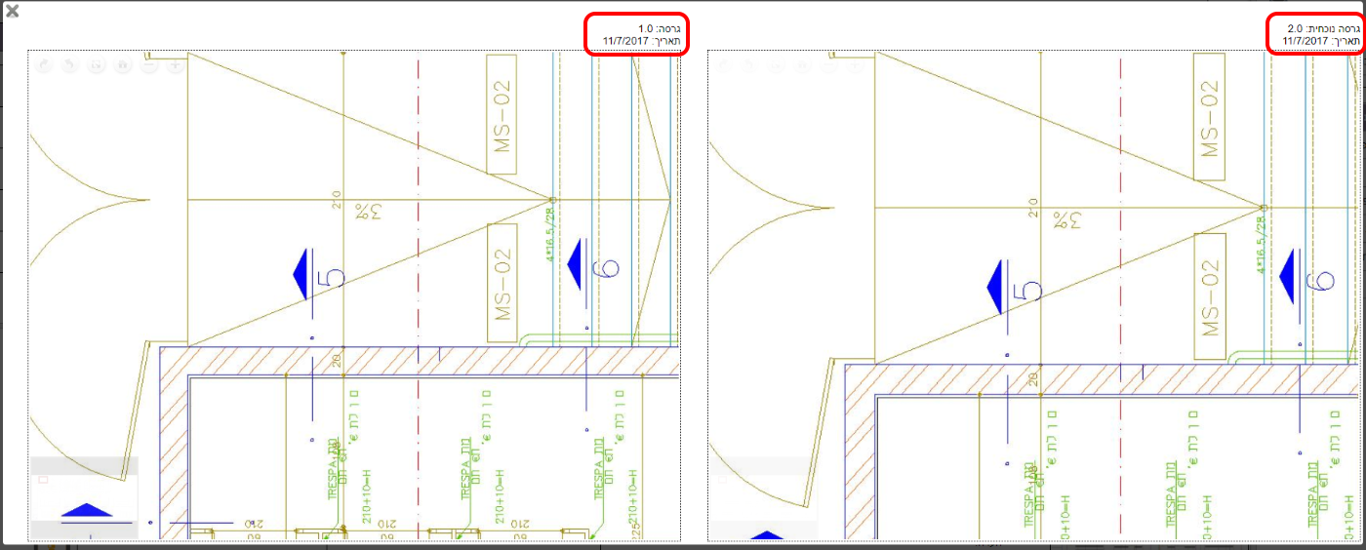Rotate the version 2.0 drawing counterclockwise
The width and height of the screenshot is (1366, 550).
[x=749, y=66]
